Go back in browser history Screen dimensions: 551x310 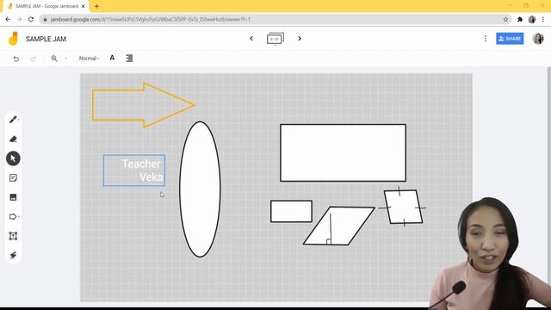coord(8,19)
